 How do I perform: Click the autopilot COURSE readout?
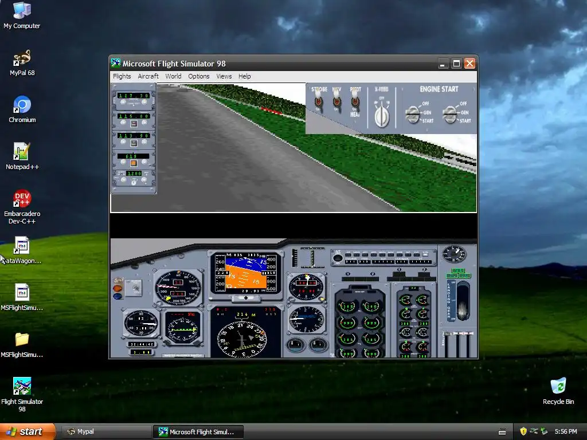click(x=351, y=262)
